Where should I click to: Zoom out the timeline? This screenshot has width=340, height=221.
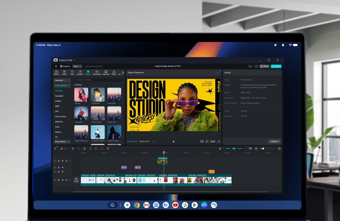tap(256, 149)
